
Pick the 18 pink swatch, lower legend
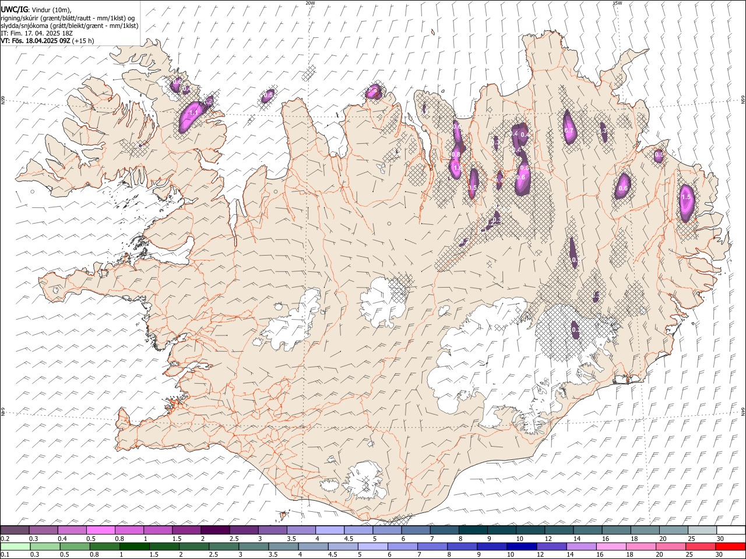(642, 546)
